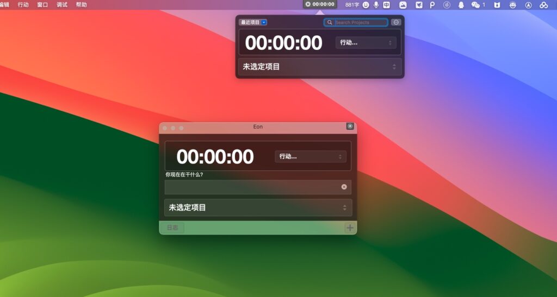Click the round laughing face menu icon

(x=512, y=4)
